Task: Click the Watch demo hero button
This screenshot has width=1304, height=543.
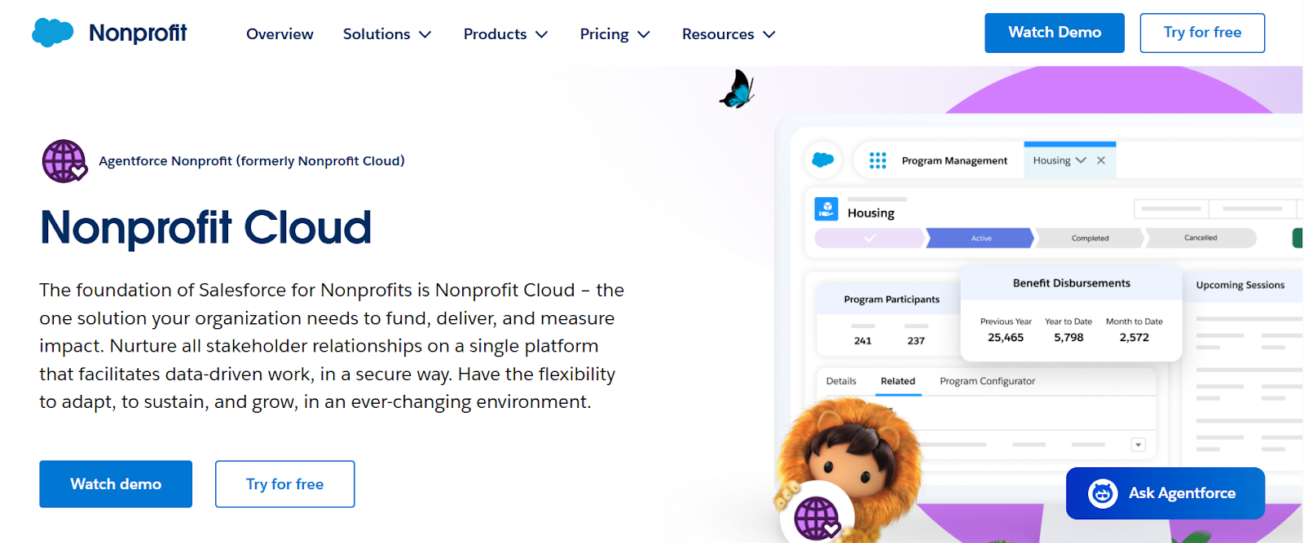Action: tap(116, 484)
